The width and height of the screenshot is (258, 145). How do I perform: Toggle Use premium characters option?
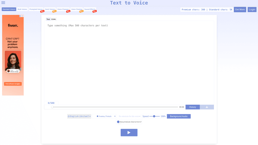[118, 122]
